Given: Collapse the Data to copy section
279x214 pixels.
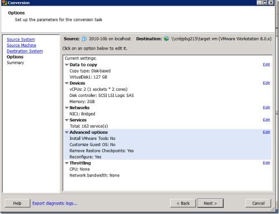Looking at the screenshot, I should click(x=67, y=65).
